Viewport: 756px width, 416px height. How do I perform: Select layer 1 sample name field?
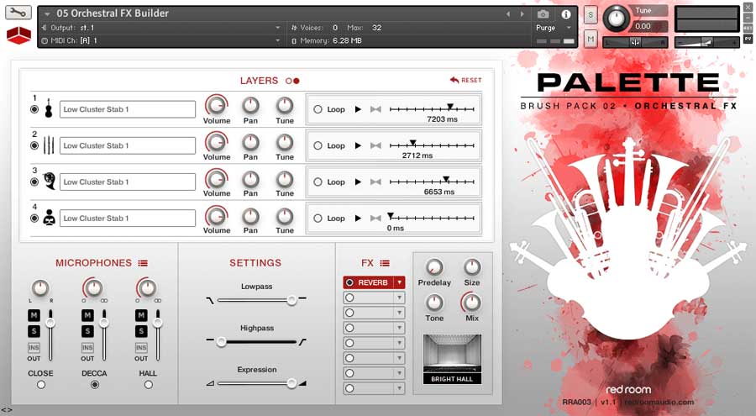(x=128, y=109)
